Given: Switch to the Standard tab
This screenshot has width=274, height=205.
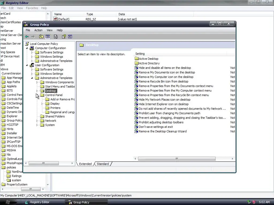Looking at the screenshot, I should tap(103, 164).
